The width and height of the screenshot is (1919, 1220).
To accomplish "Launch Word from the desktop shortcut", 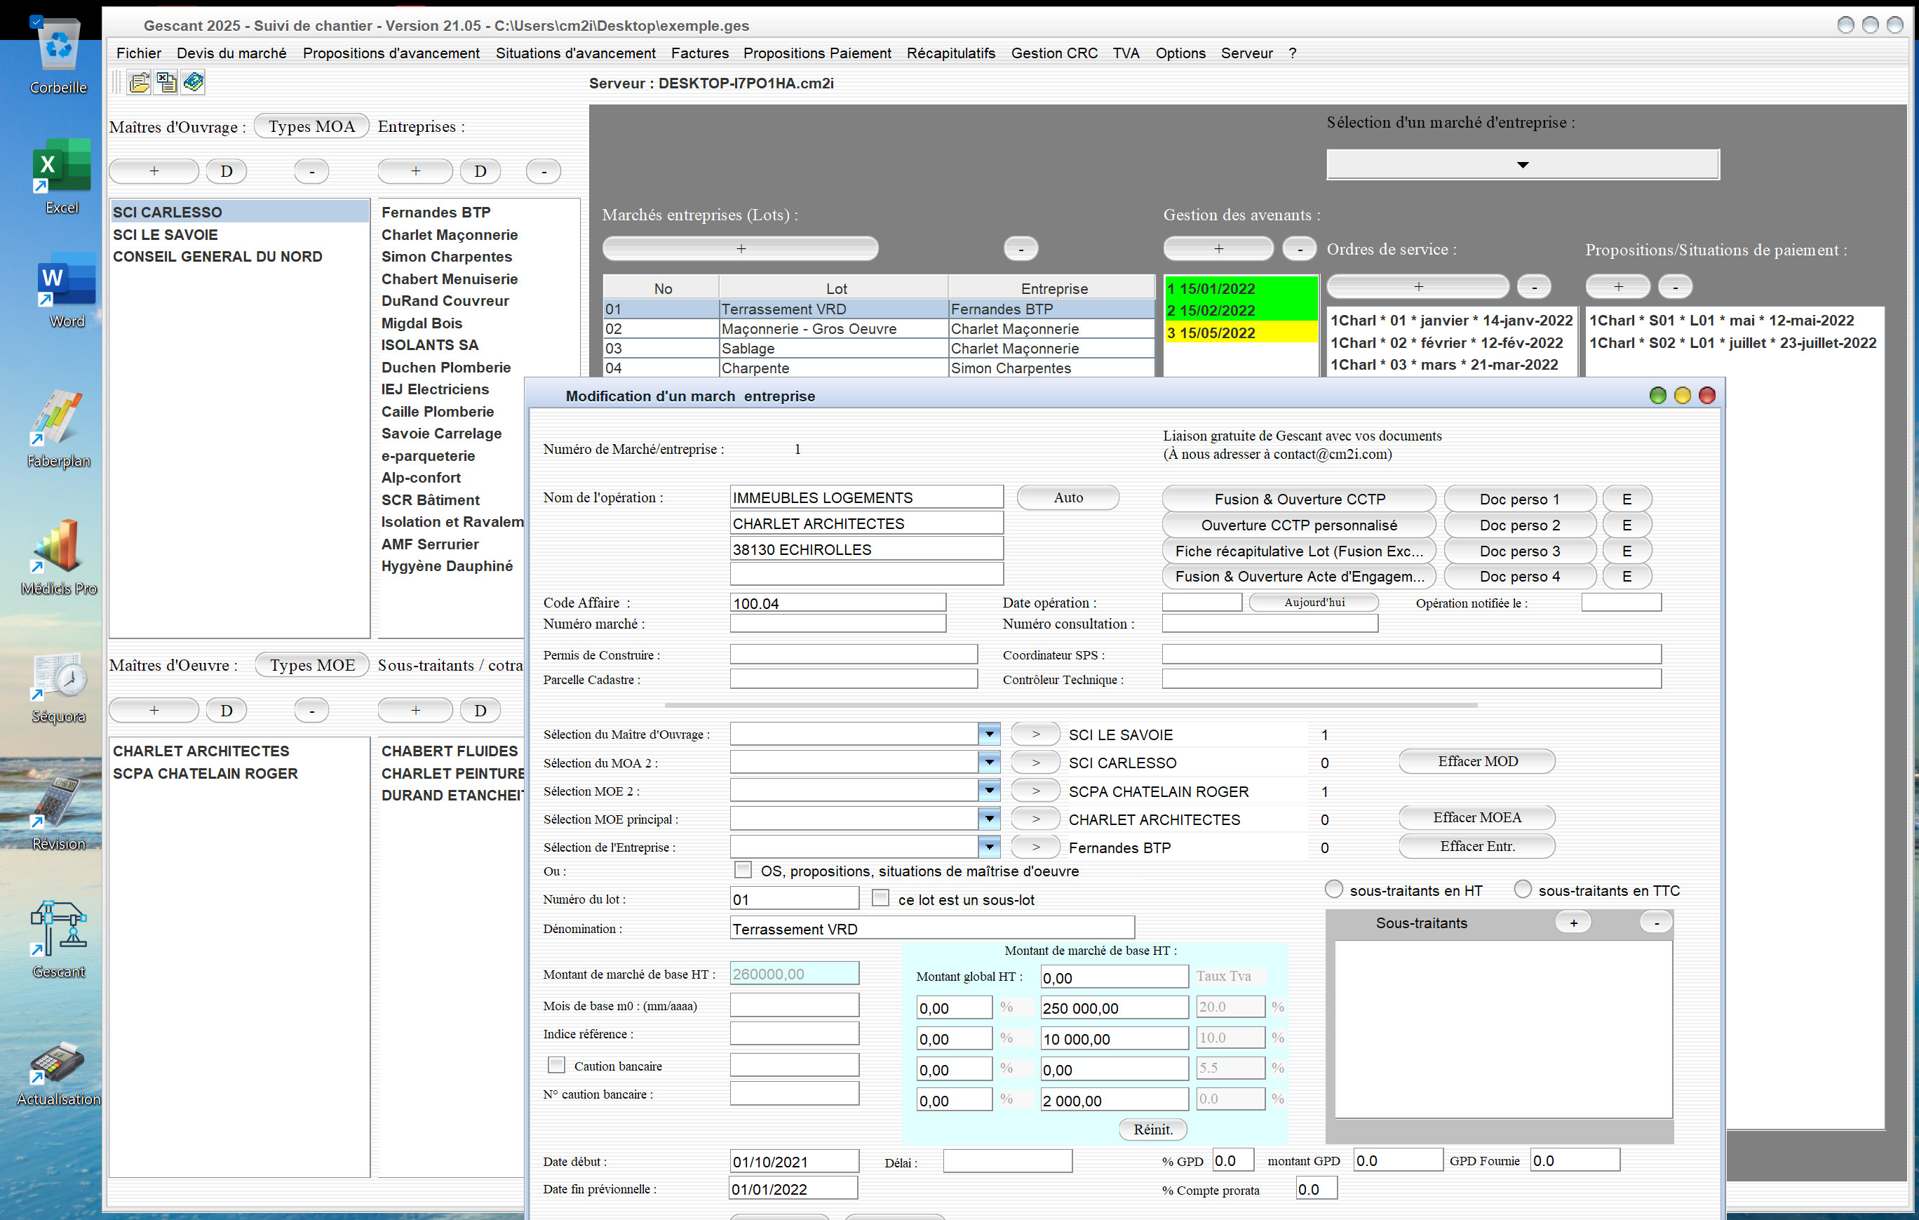I will pyautogui.click(x=66, y=291).
